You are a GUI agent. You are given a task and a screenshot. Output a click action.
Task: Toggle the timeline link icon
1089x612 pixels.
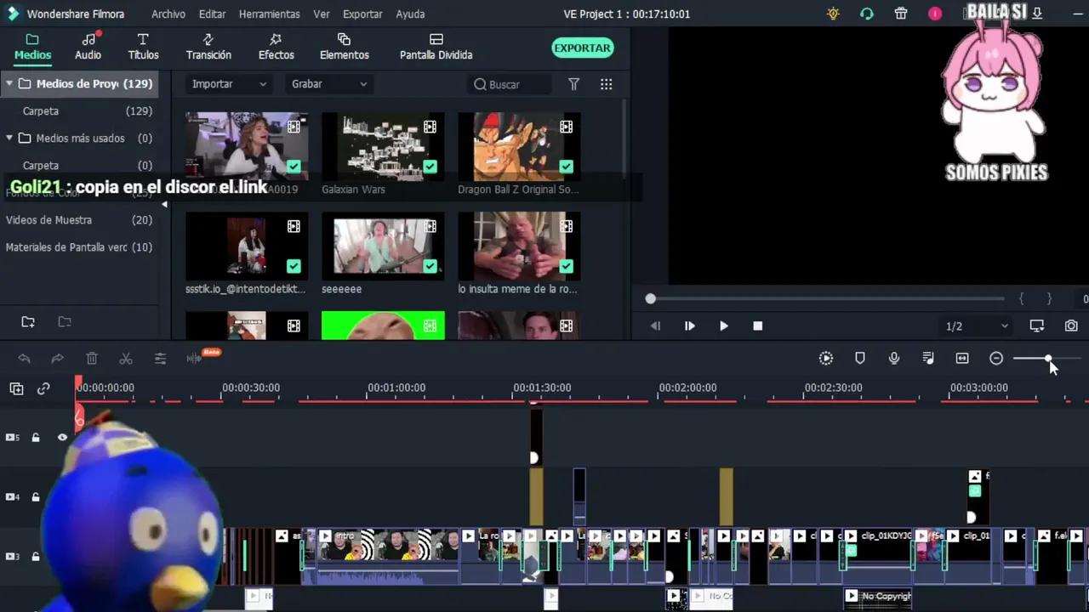tap(43, 388)
